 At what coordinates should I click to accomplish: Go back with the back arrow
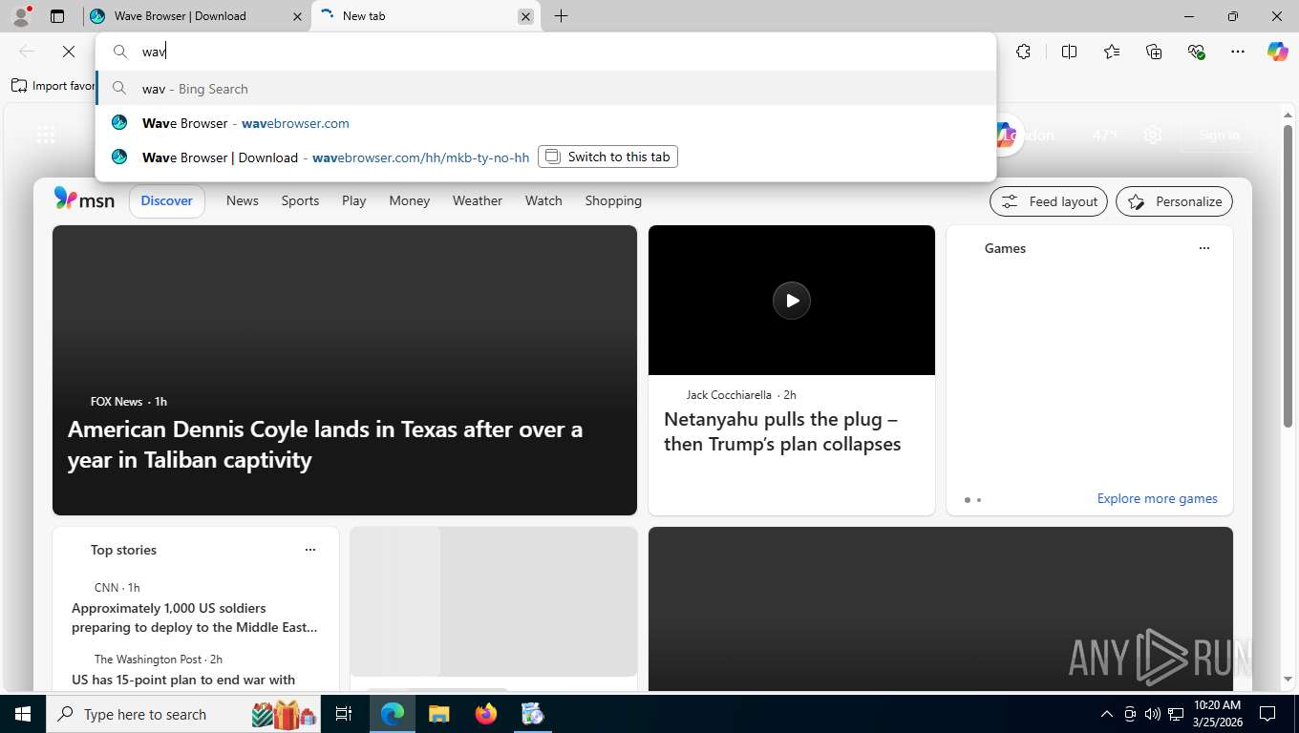pyautogui.click(x=27, y=52)
